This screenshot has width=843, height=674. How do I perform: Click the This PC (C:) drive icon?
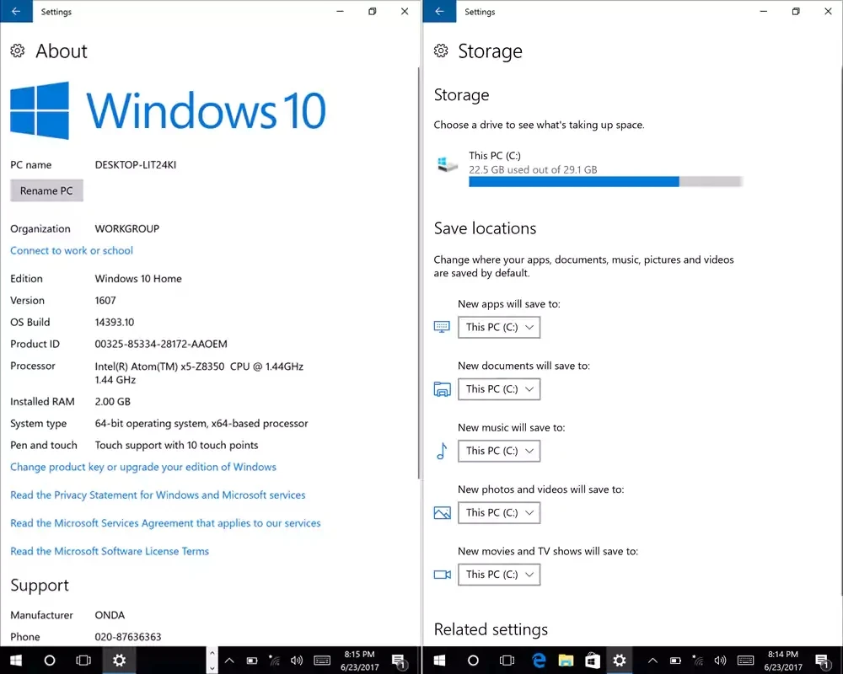click(448, 164)
